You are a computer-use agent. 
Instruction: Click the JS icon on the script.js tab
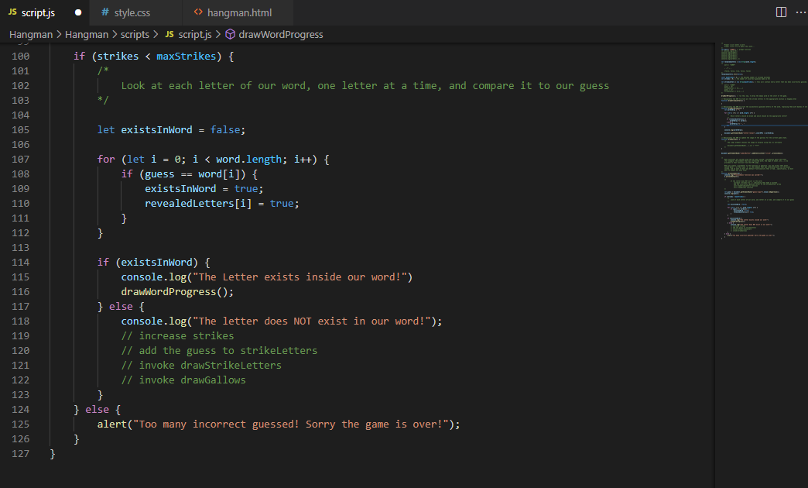click(x=12, y=12)
